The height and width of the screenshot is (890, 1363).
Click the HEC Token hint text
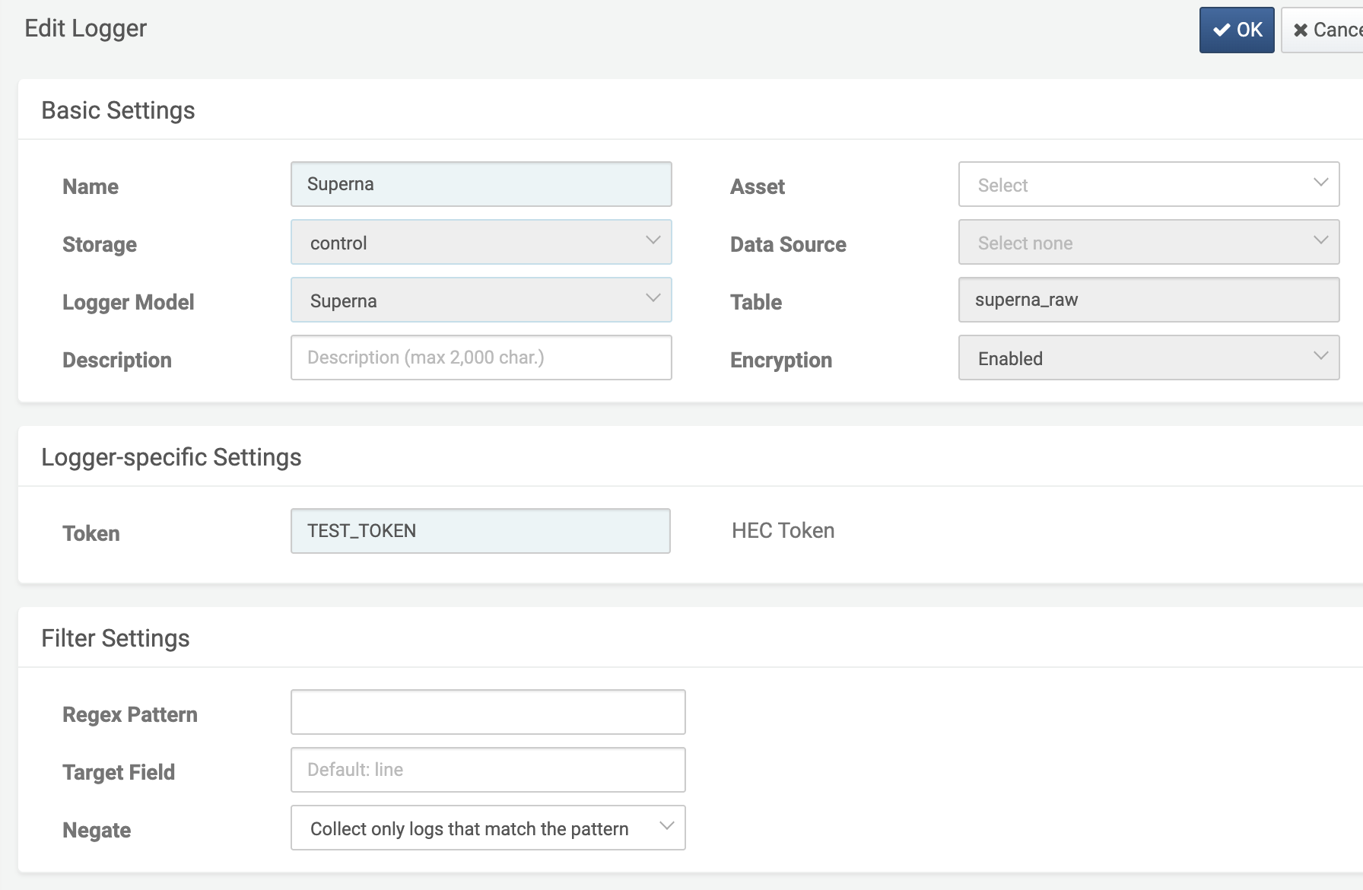[x=783, y=531]
